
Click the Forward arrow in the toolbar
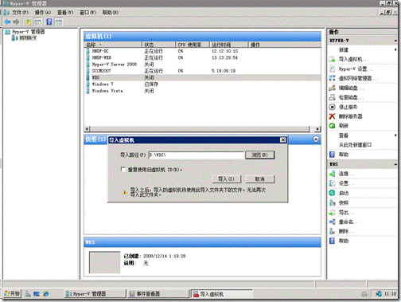pyautogui.click(x=17, y=22)
